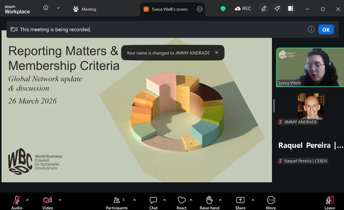
Task: Expand reactions options arrow
Action: point(191,200)
